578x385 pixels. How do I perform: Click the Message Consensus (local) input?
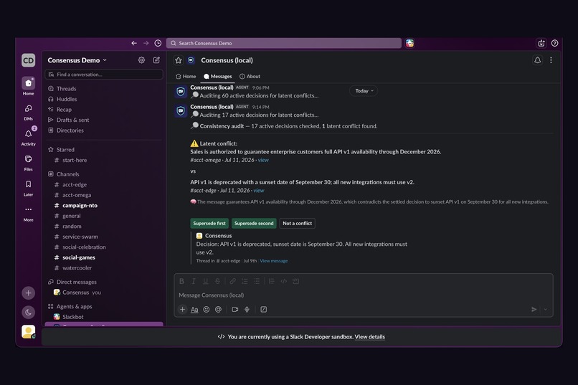(363, 295)
